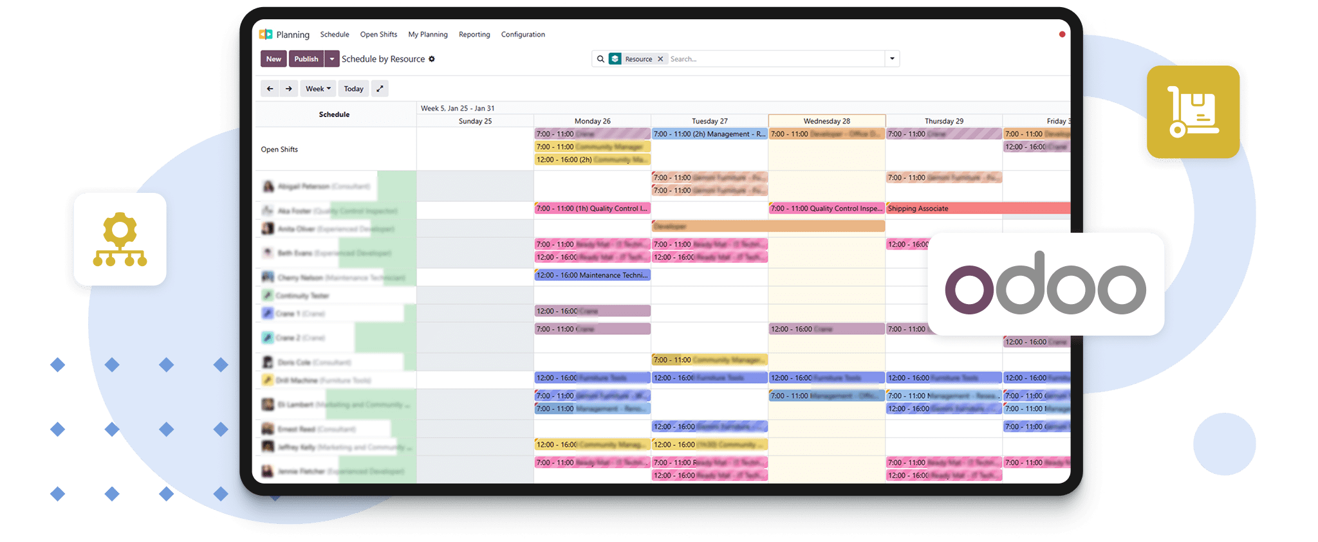This screenshot has height=542, width=1318.
Task: Open the red Shipping Associate shift
Action: coord(978,208)
